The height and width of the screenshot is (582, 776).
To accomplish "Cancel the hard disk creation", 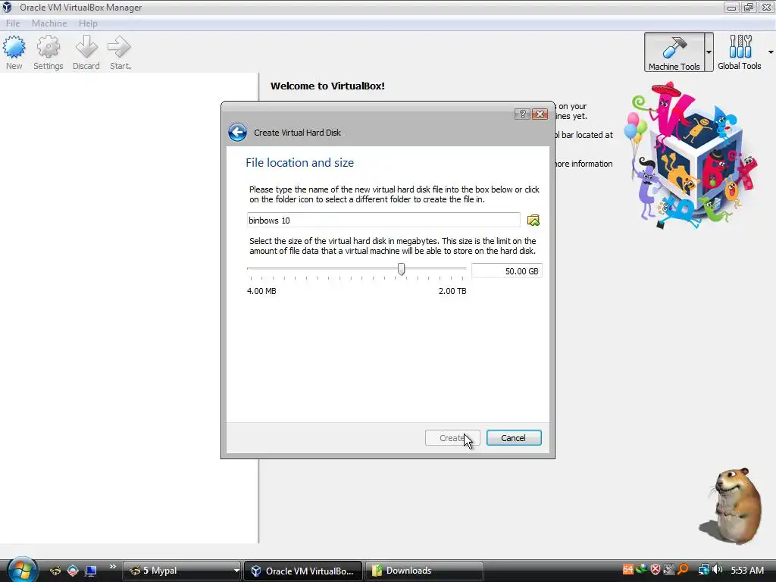I will 514,438.
